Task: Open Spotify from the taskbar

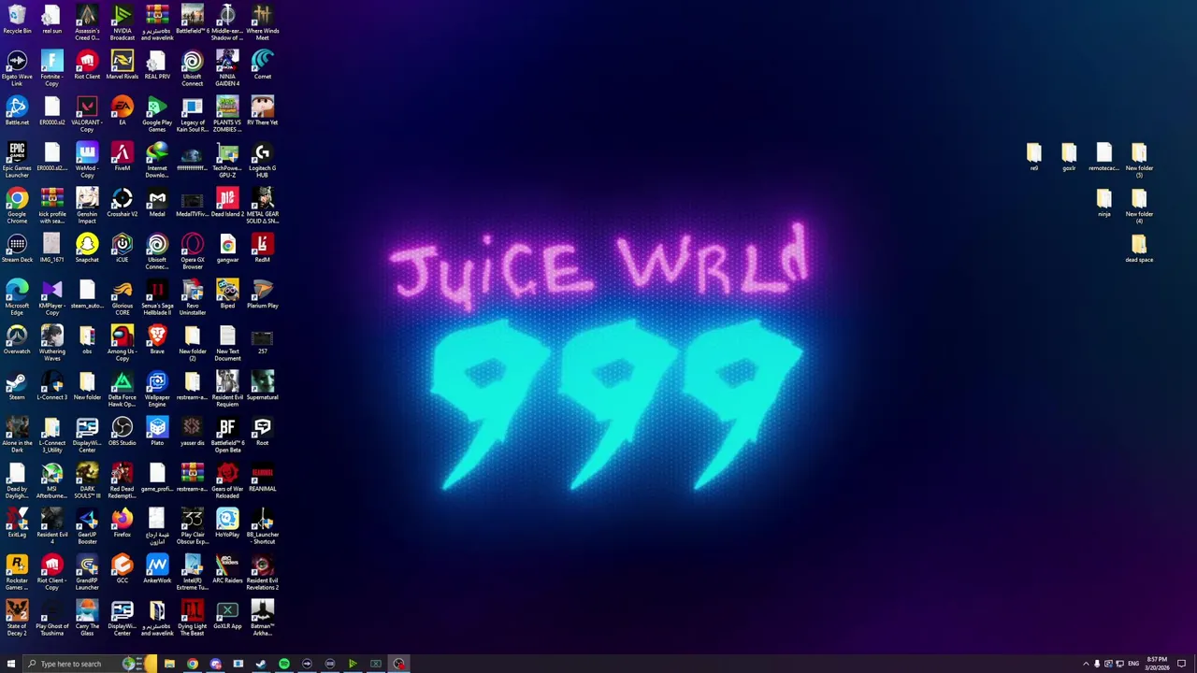Action: [284, 664]
